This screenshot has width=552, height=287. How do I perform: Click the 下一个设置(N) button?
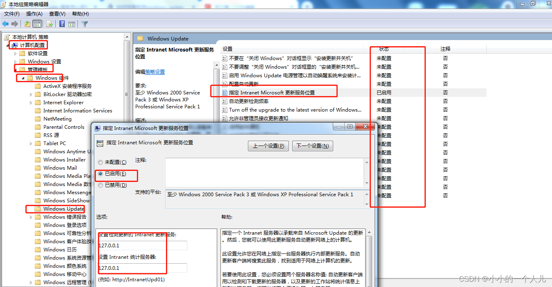[313, 146]
